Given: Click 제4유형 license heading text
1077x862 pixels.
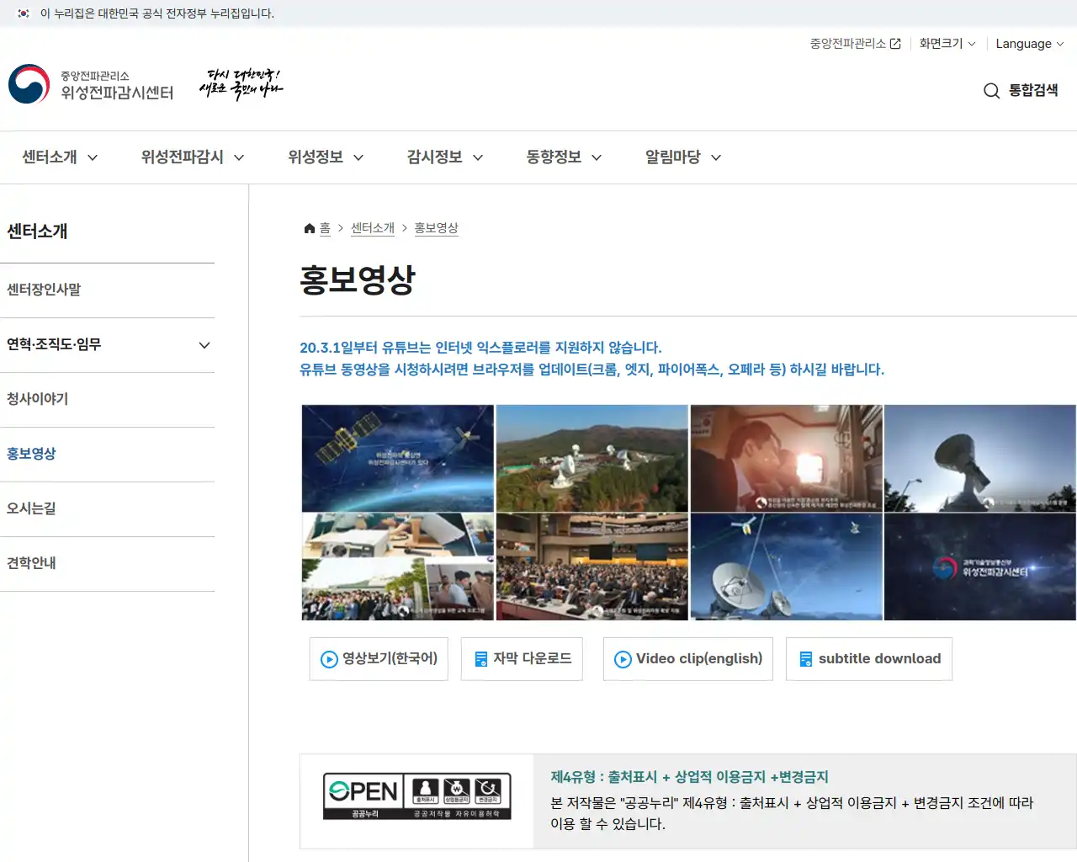Looking at the screenshot, I should pyautogui.click(x=689, y=777).
